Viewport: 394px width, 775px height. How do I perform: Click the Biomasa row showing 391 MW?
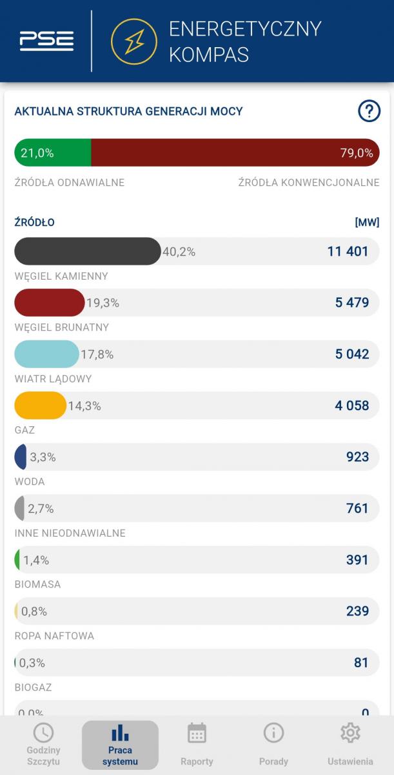click(197, 560)
